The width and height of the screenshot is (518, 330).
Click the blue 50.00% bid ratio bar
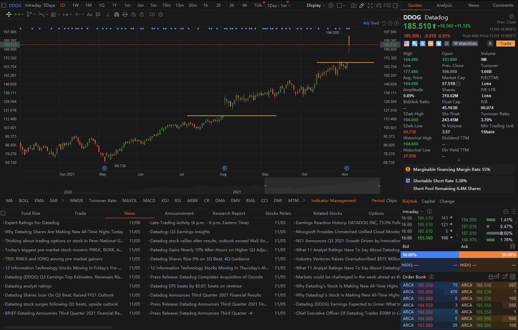tap(430, 255)
